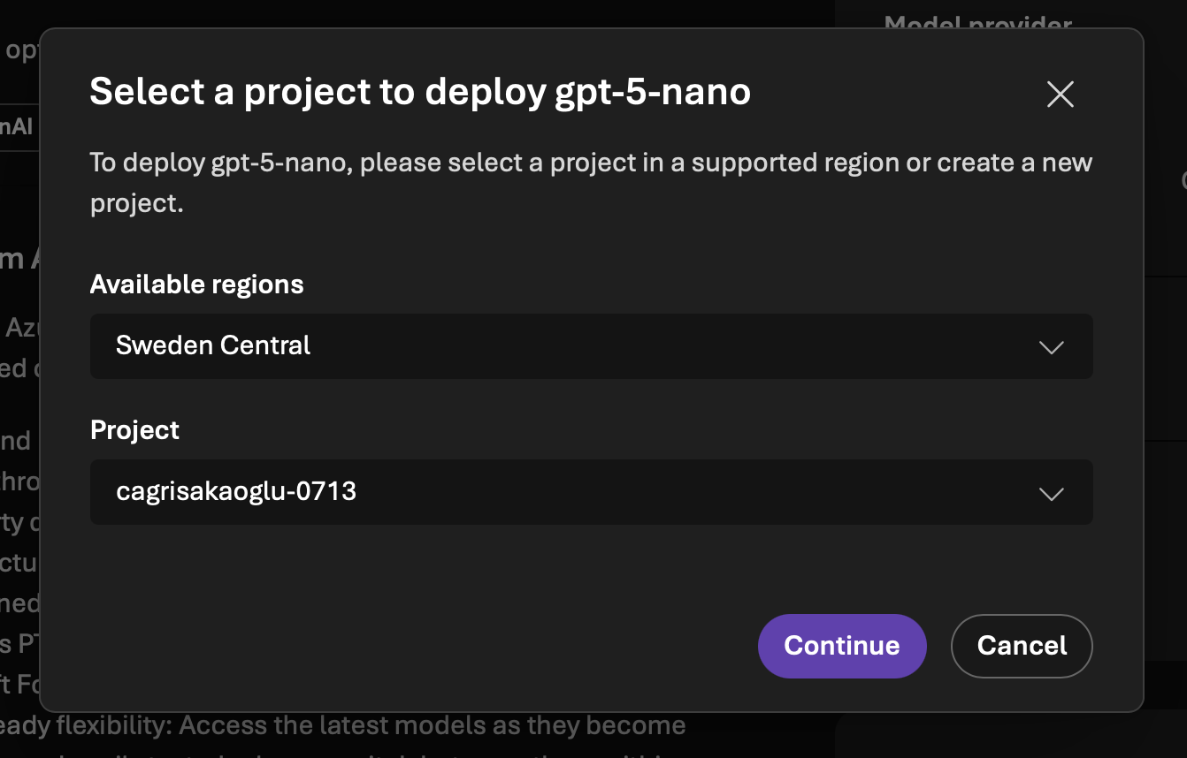Click the Available regions label
The image size is (1187, 758).
[x=196, y=284]
